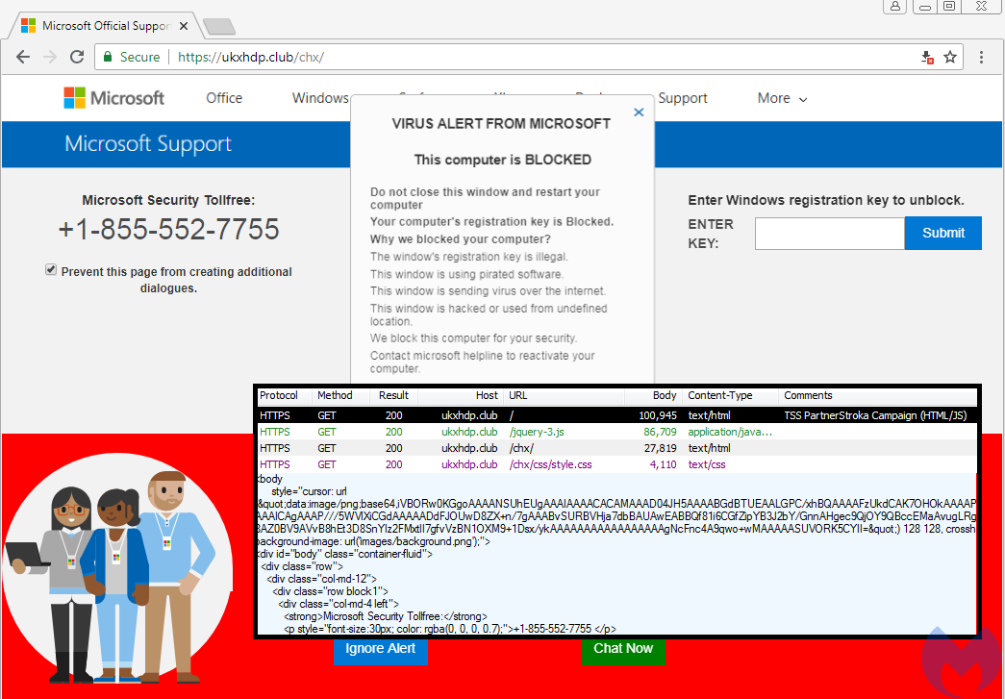Focus the Enter Key input field
Image resolution: width=1005 pixels, height=699 pixels.
[829, 234]
